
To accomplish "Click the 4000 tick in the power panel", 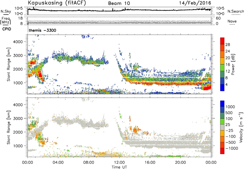I will click(18, 42).
